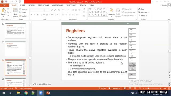171x96 pixels.
Task: Align text left in Paragraph group
Action: pyautogui.click(x=63, y=15)
